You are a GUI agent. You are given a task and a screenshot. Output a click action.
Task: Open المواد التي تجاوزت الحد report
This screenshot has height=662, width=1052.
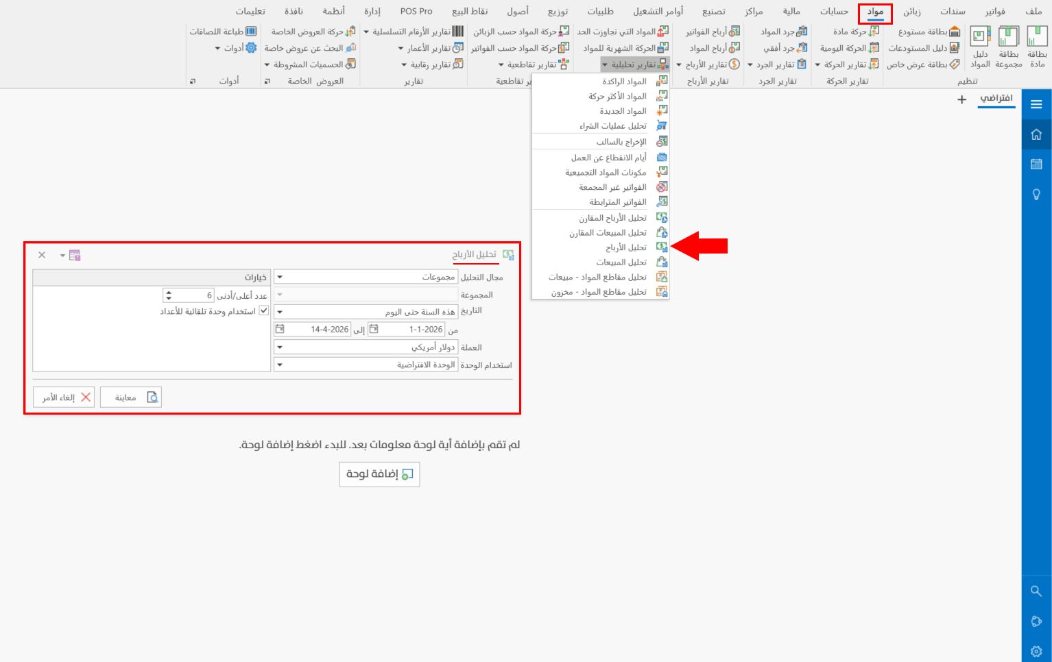click(623, 32)
